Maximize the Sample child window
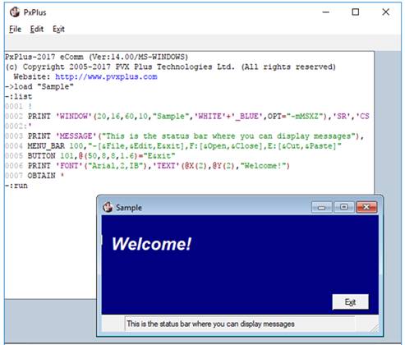This screenshot has height=345, width=405. [x=344, y=207]
